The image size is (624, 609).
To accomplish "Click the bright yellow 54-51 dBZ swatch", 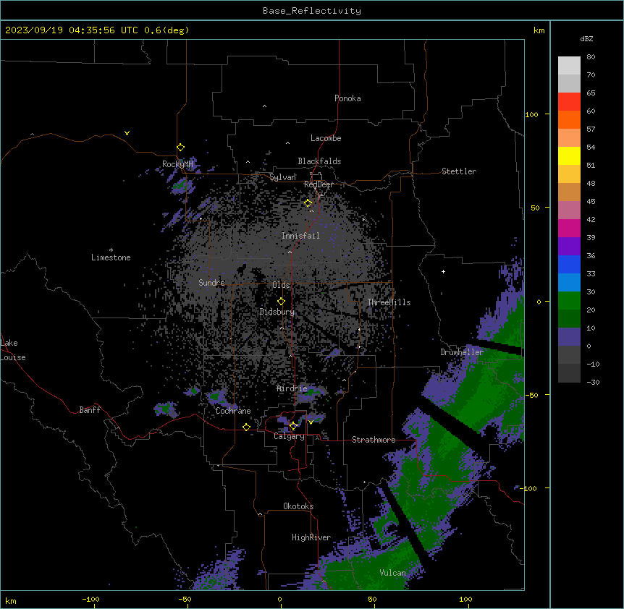I will [x=569, y=156].
